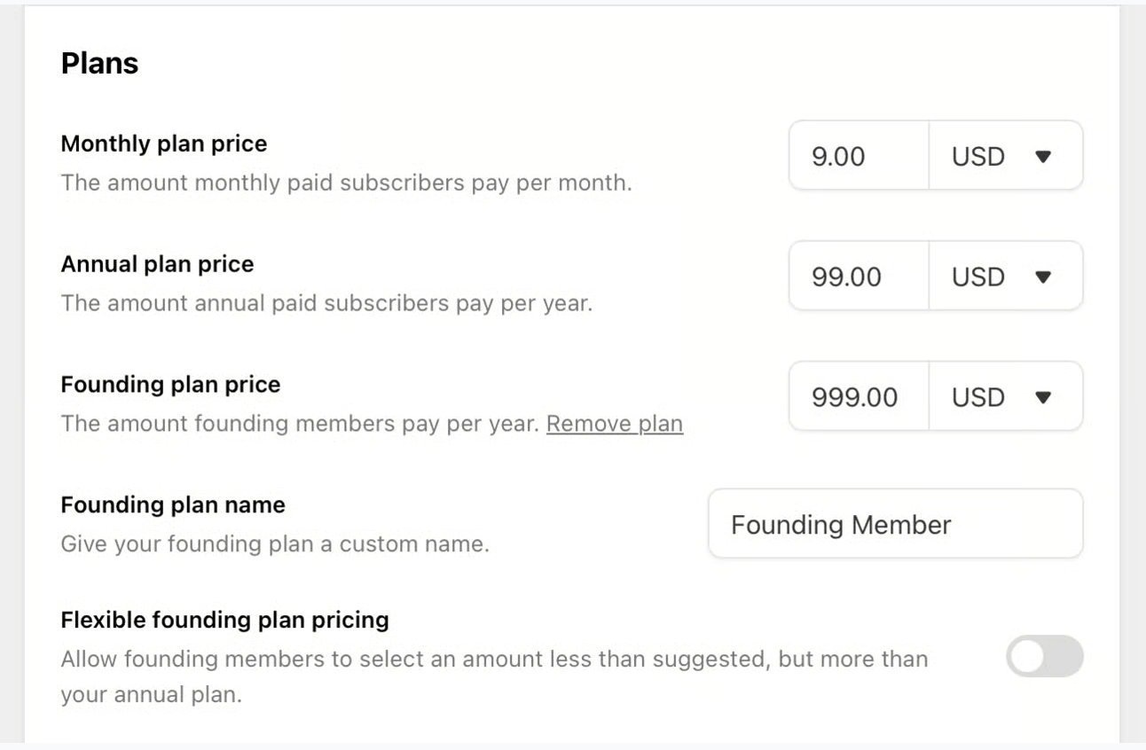Select the Founding Member name text box

tap(894, 524)
